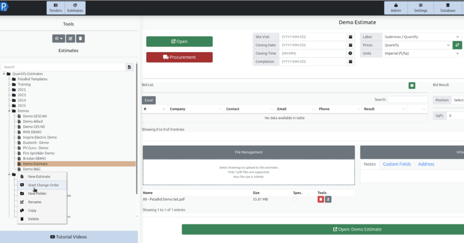Select Start Change Order from the context menu
Image resolution: width=464 pixels, height=243 pixels.
(x=43, y=185)
